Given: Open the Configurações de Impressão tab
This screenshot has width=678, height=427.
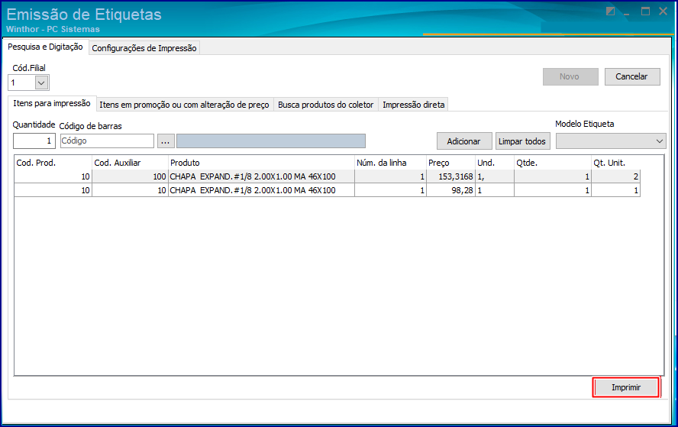Looking at the screenshot, I should point(144,48).
